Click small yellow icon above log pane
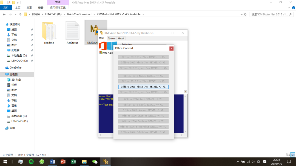 [x=185, y=92]
